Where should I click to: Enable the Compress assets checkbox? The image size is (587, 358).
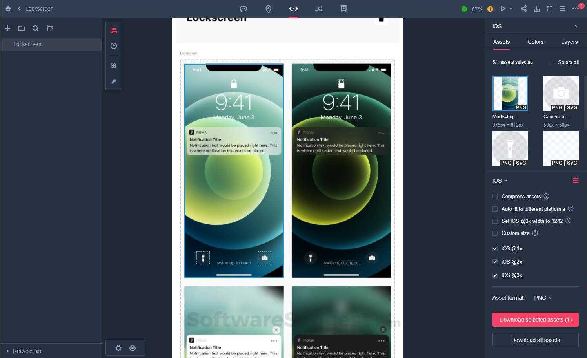(495, 196)
